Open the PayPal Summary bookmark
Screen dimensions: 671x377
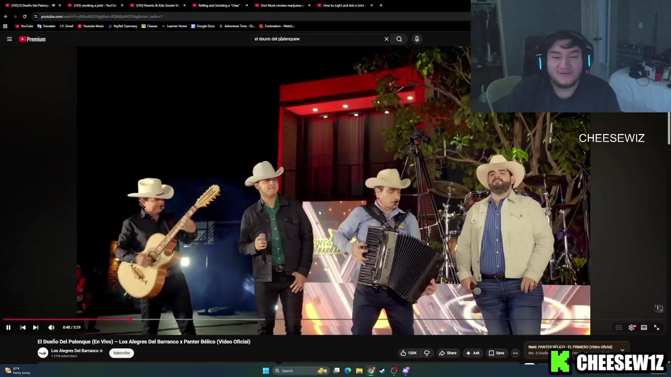click(x=122, y=26)
